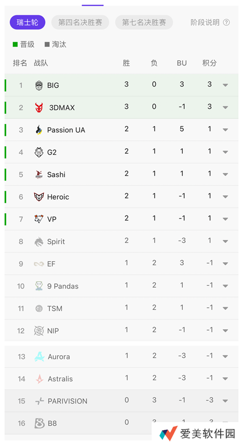The image size is (243, 445).
Task: Click the G2 samurai logo icon
Action: 39,152
